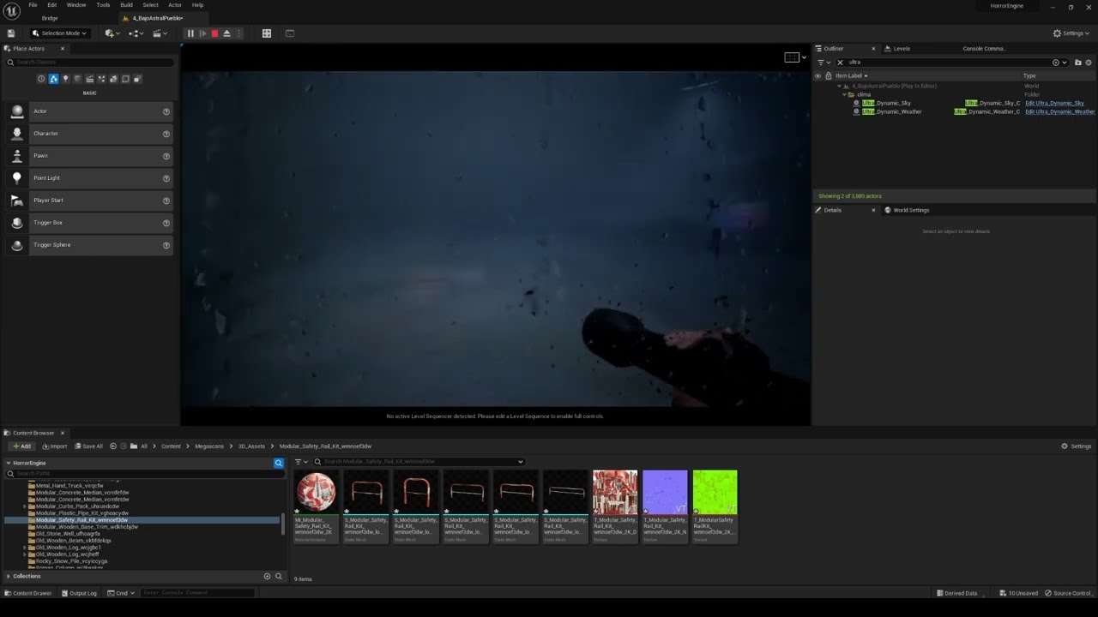
Task: Select Point Light in Place Actors
Action: (90, 178)
